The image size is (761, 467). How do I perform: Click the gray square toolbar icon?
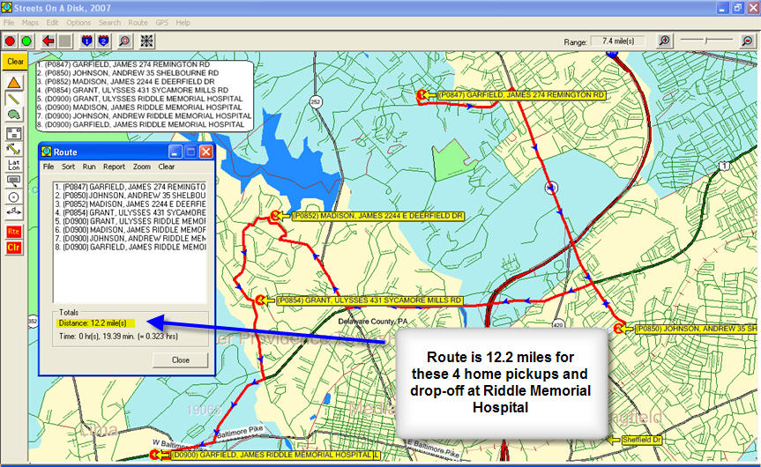pos(65,41)
